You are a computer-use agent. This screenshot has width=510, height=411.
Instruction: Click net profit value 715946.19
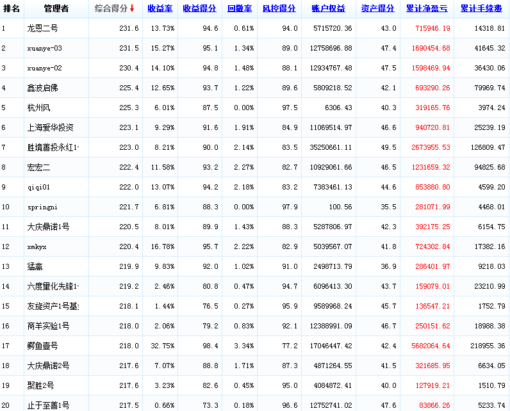[432, 29]
